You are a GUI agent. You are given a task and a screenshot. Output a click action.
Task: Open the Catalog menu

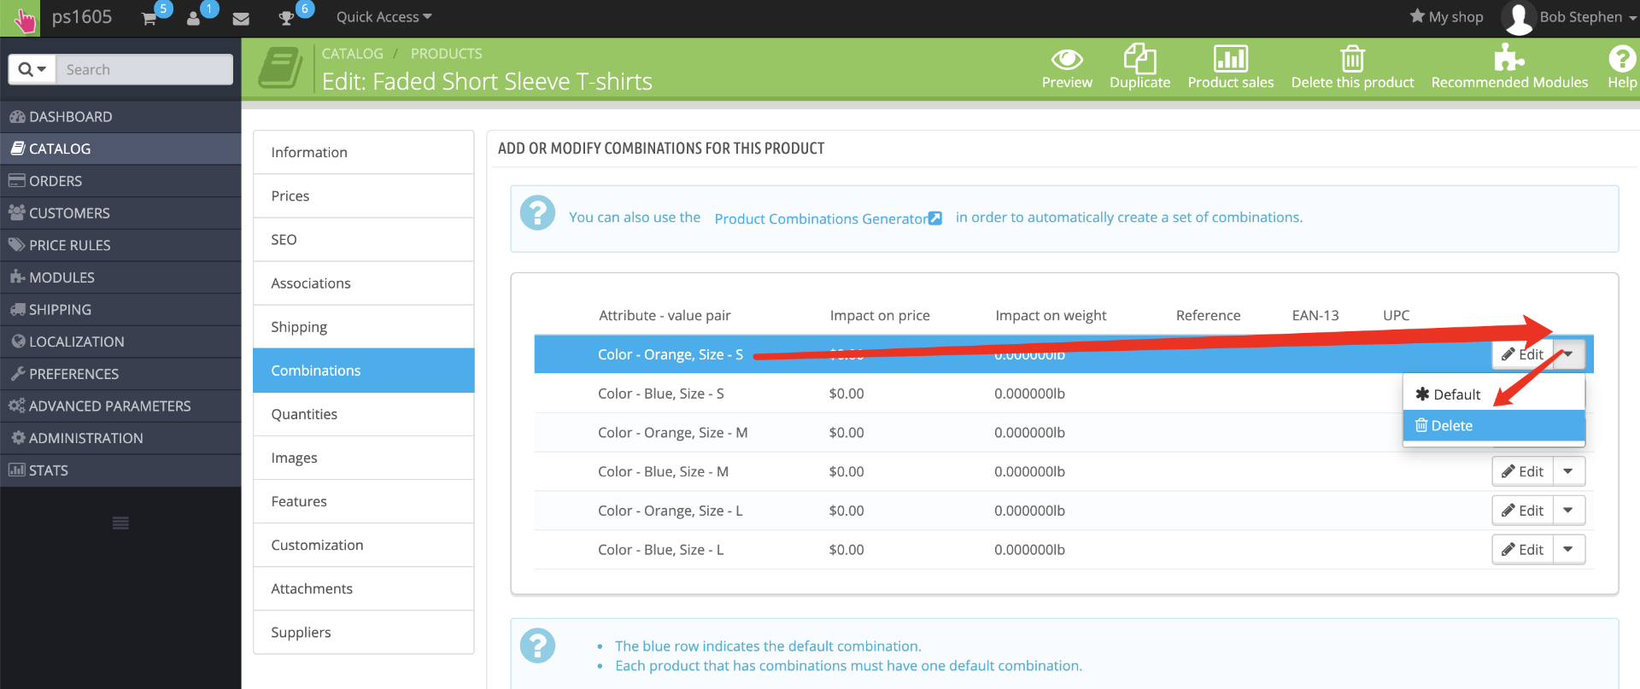point(120,149)
